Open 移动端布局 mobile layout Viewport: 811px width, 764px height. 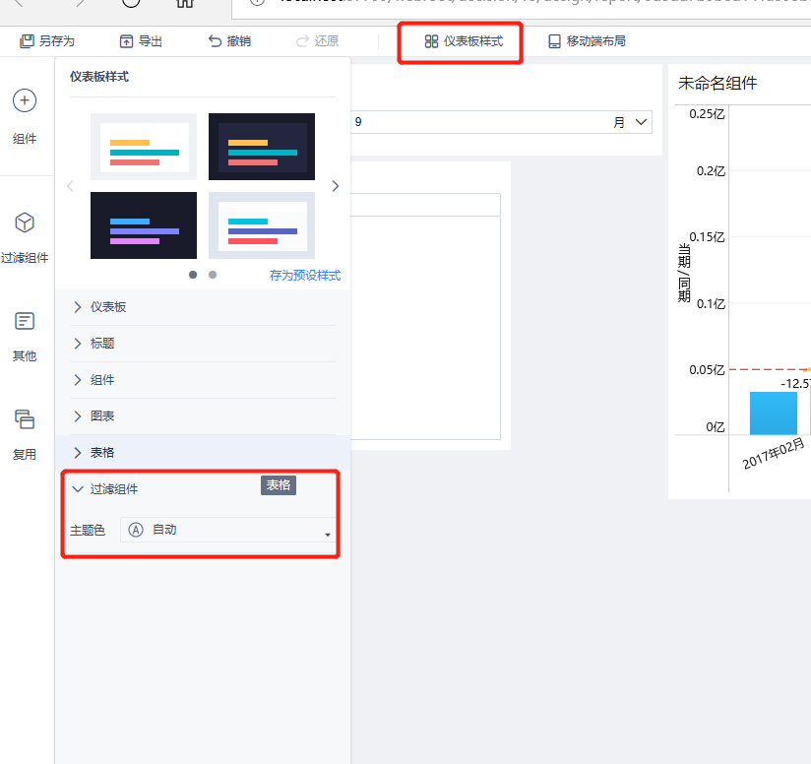click(x=587, y=41)
